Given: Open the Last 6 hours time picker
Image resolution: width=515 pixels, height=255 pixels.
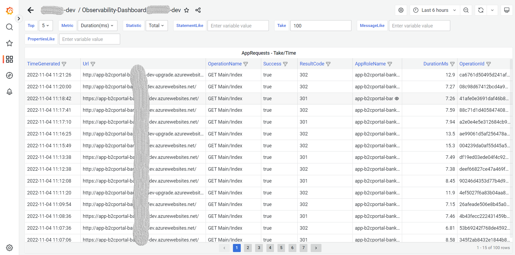Looking at the screenshot, I should point(435,10).
